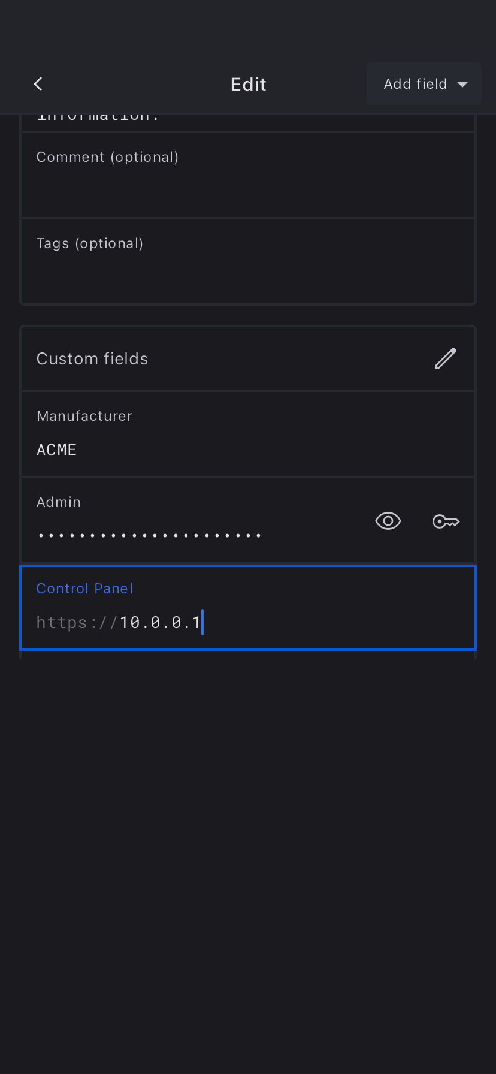This screenshot has height=1074, width=496.
Task: Click the Tags (optional) label text
Action: 90,243
